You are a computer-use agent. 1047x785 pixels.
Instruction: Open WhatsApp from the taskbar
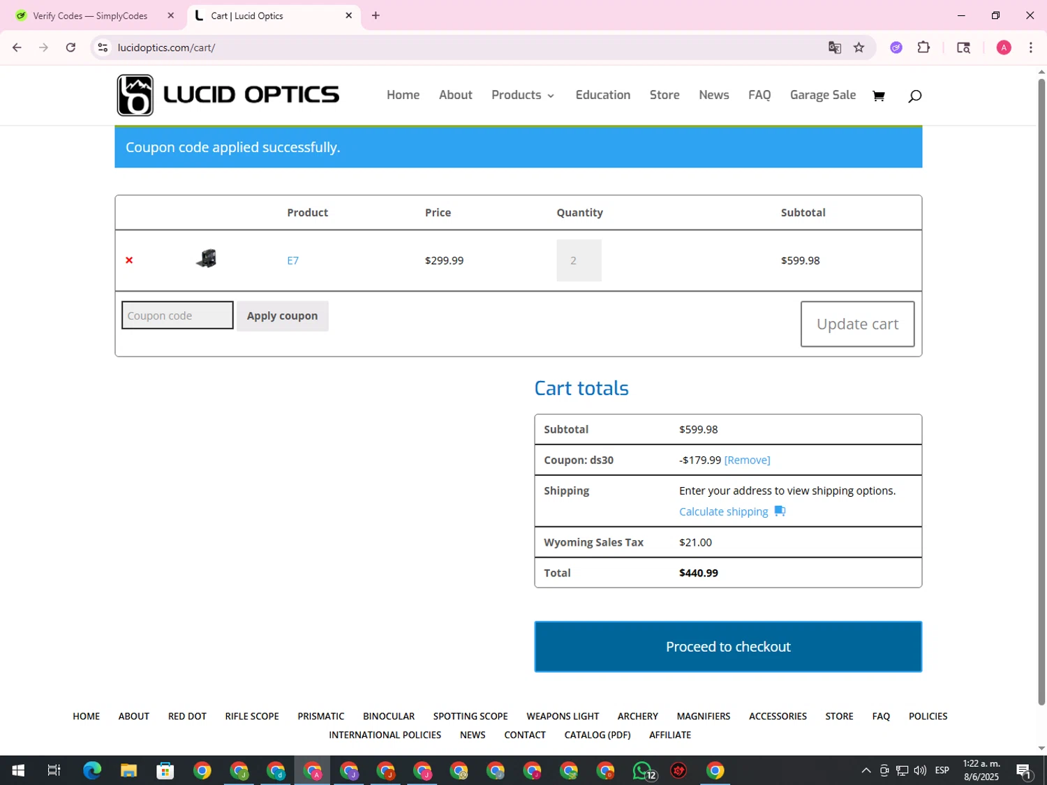(643, 770)
